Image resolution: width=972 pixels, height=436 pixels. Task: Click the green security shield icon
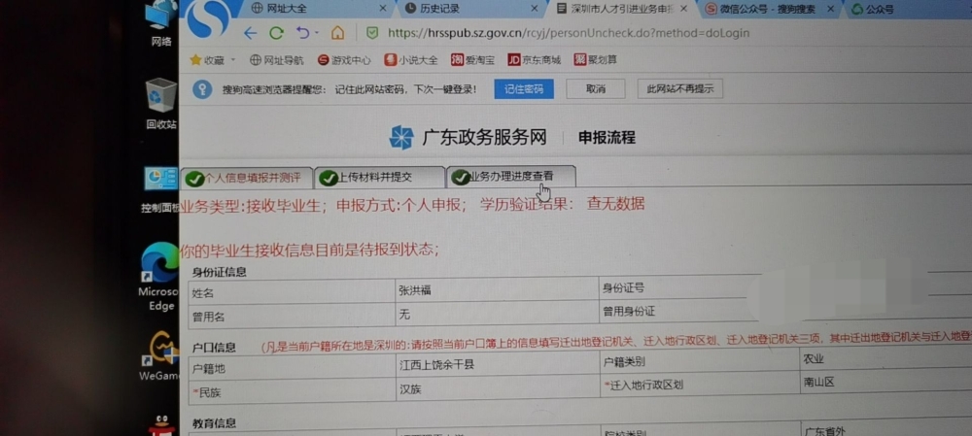click(372, 33)
